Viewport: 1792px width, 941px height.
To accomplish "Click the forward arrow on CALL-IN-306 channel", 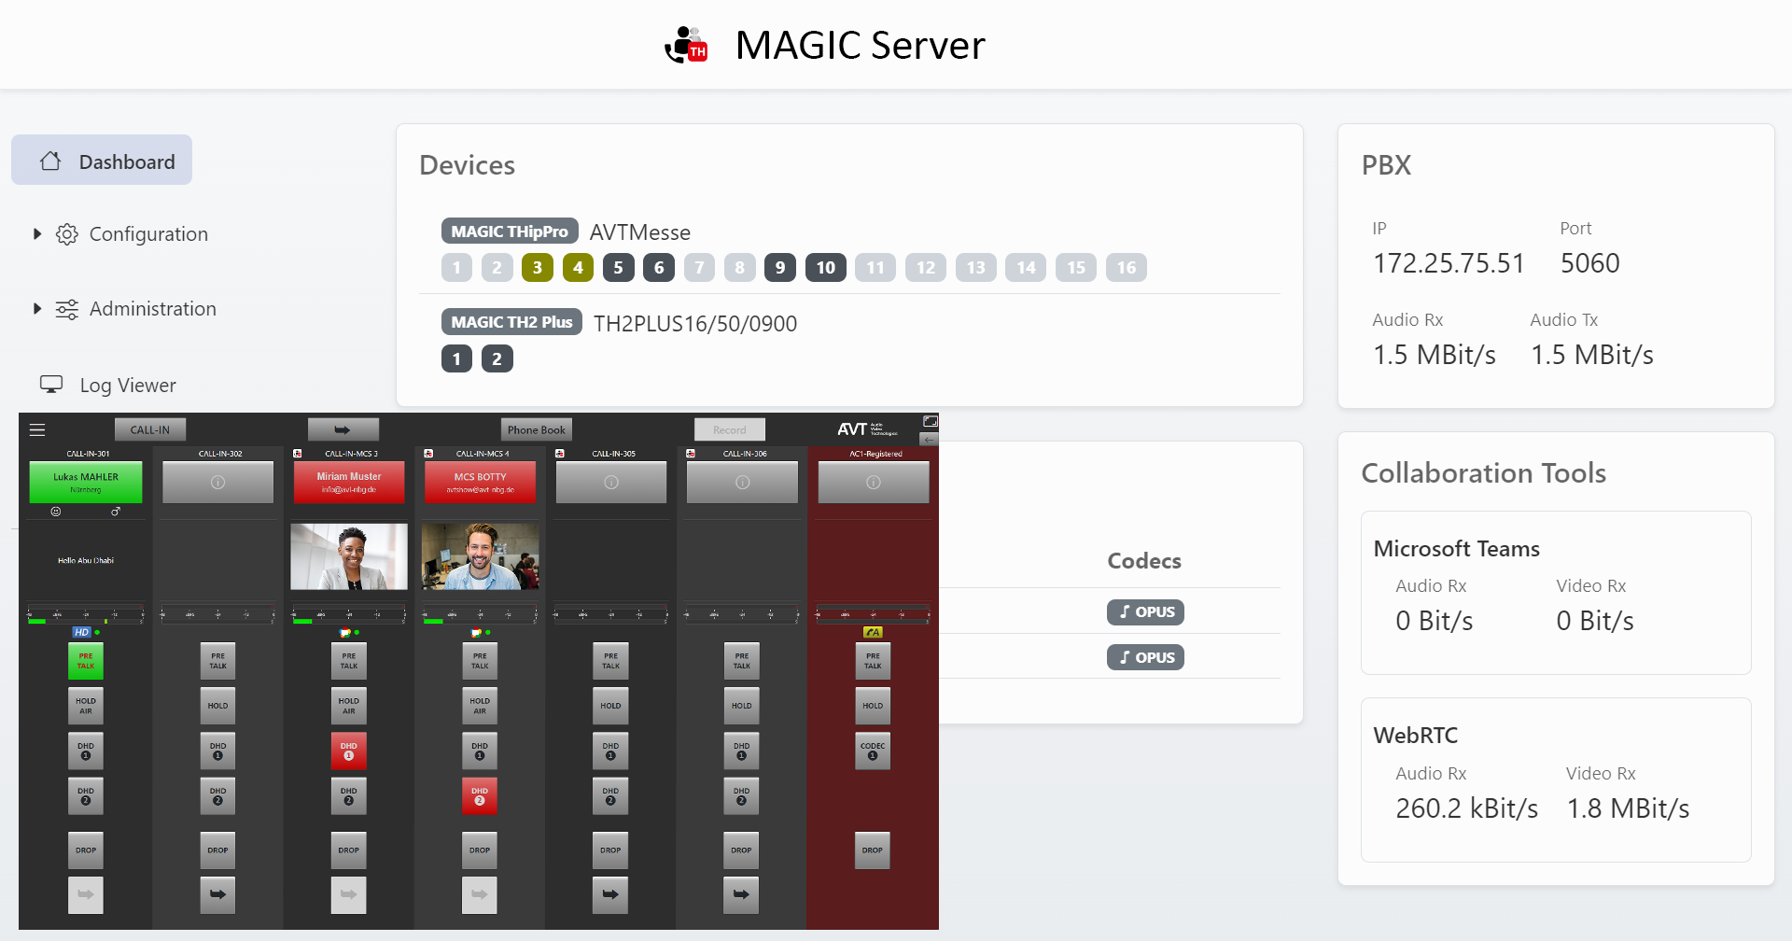I will (741, 894).
